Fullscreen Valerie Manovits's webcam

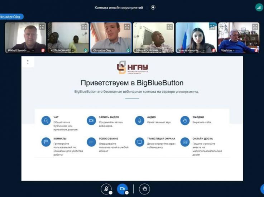(212, 27)
